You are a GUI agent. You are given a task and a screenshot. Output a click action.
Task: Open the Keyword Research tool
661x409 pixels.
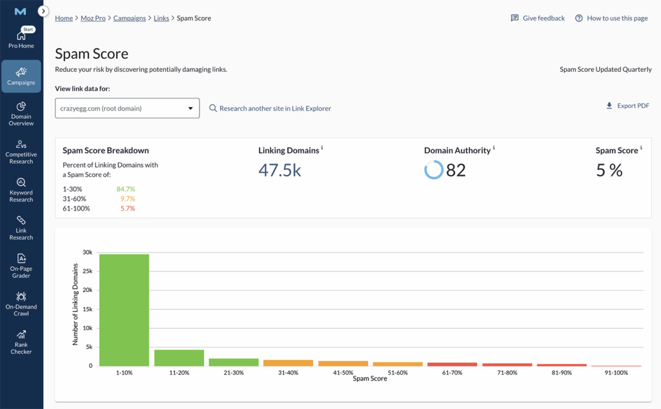coord(21,190)
